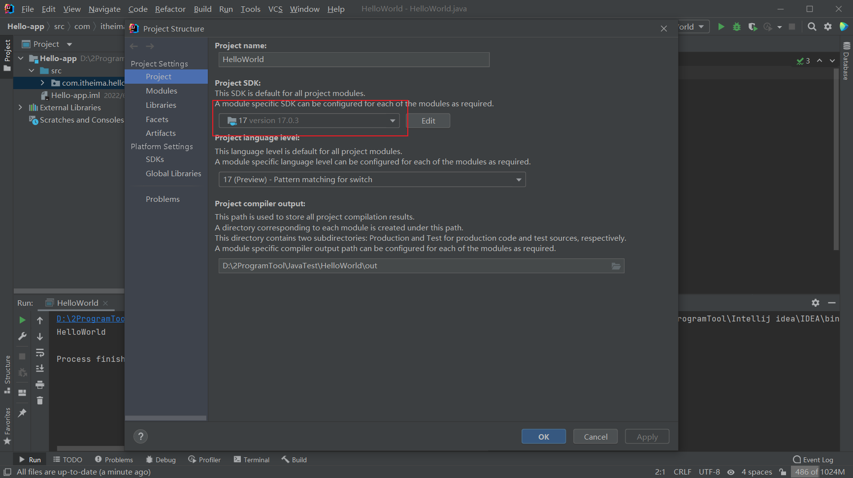Click the wrench icon in Run panel
Image resolution: width=853 pixels, height=478 pixels.
(x=22, y=336)
